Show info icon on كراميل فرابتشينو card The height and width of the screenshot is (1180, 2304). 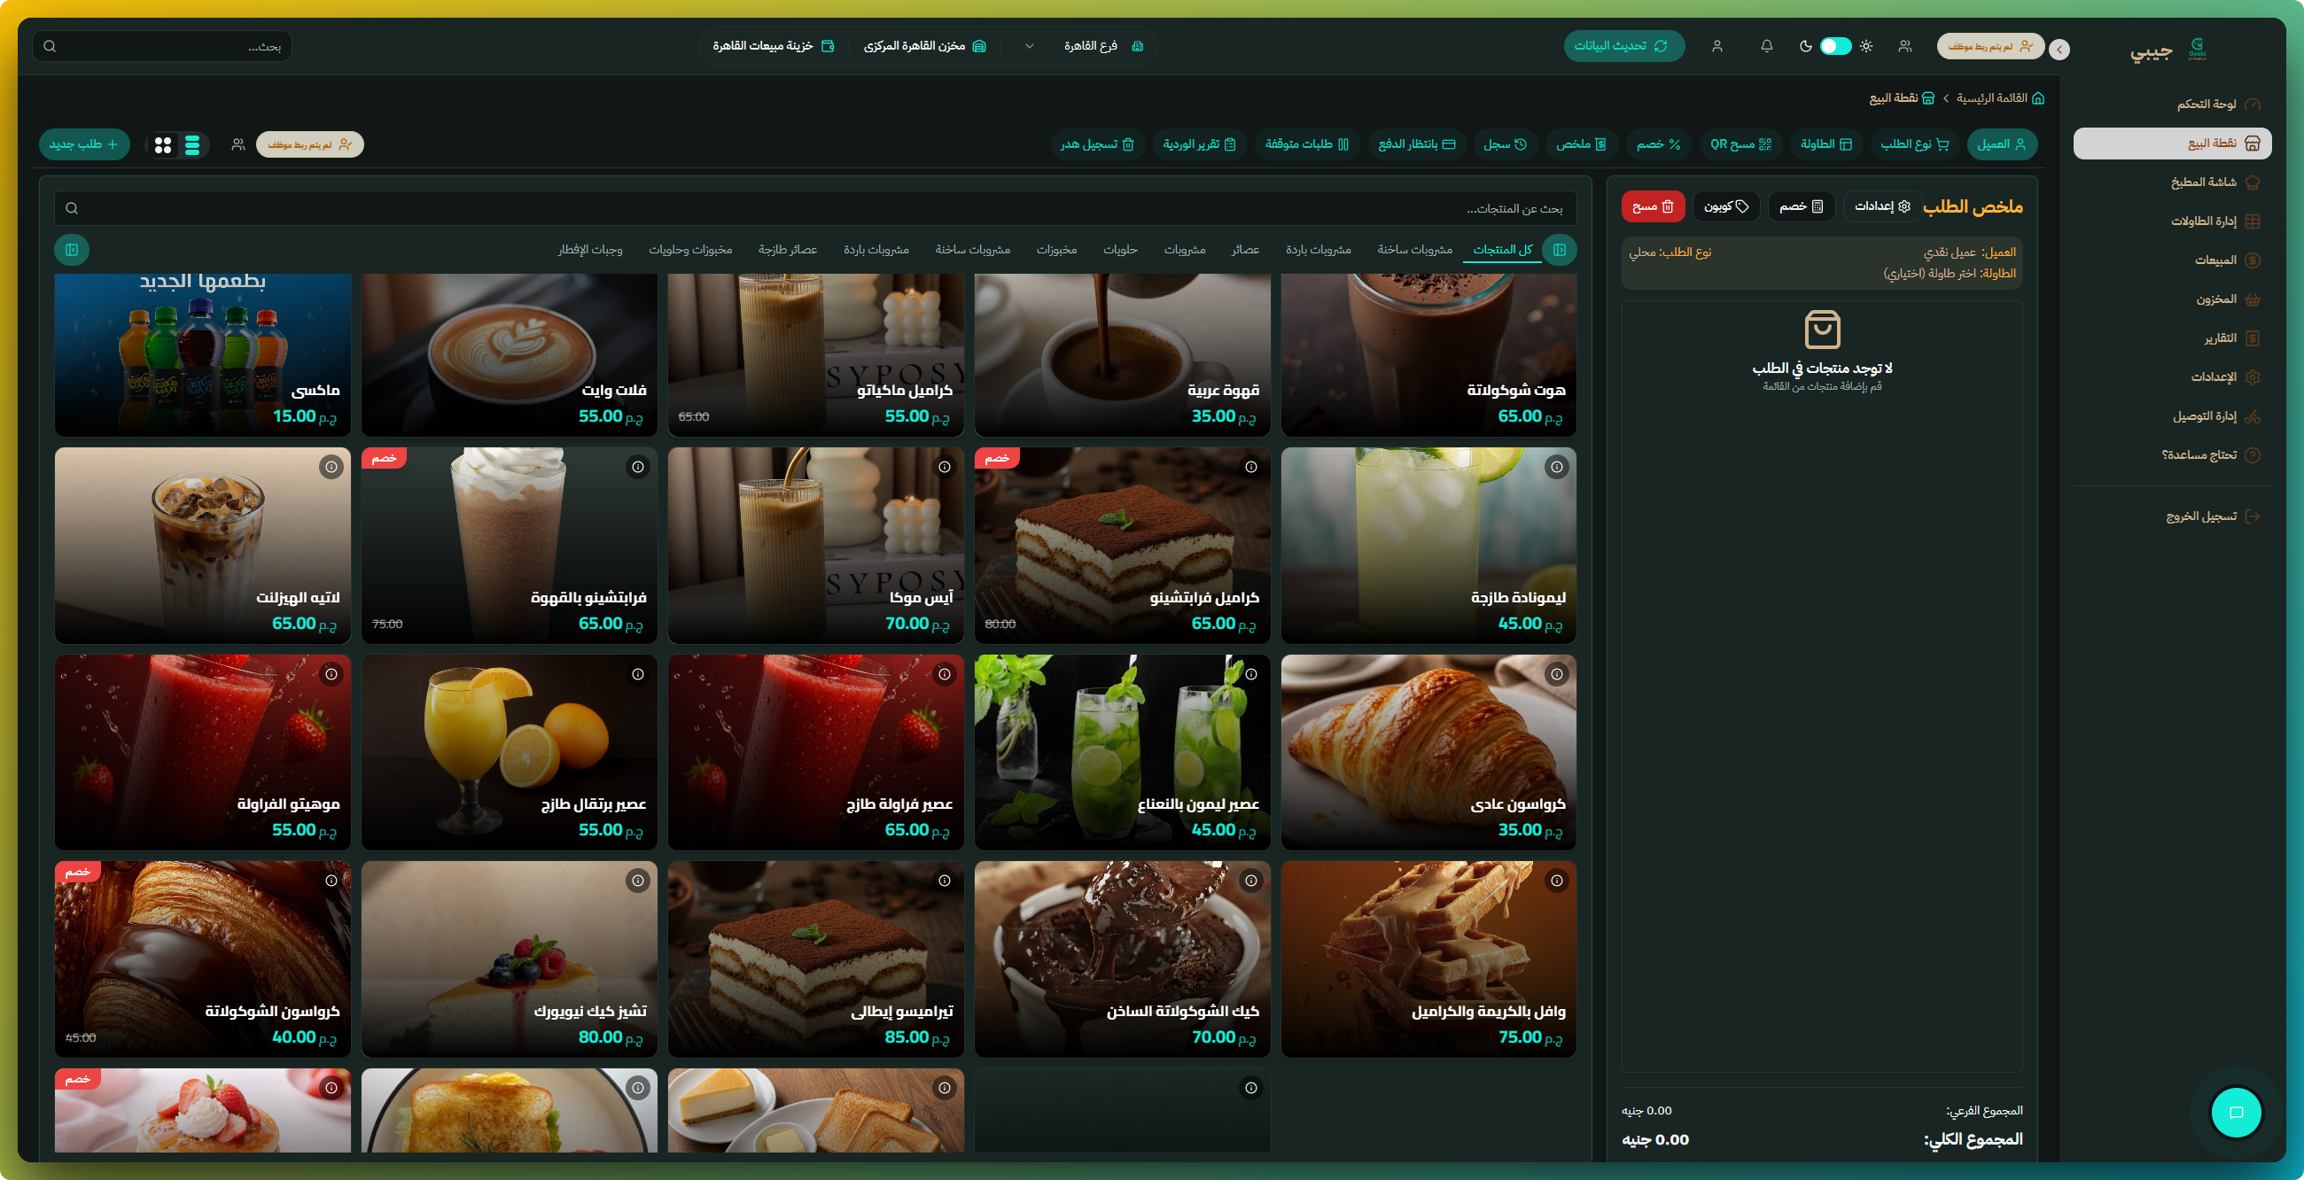1251,467
